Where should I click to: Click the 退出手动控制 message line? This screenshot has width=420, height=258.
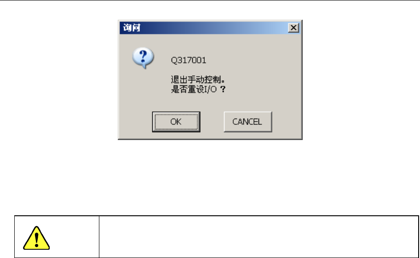198,79
